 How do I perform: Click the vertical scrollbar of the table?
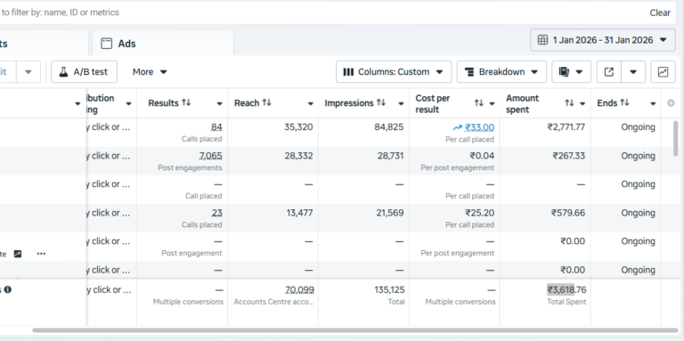point(676,138)
